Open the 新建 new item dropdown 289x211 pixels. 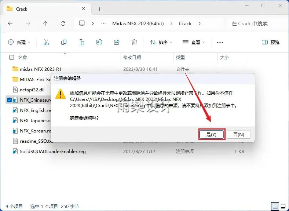coord(19,42)
